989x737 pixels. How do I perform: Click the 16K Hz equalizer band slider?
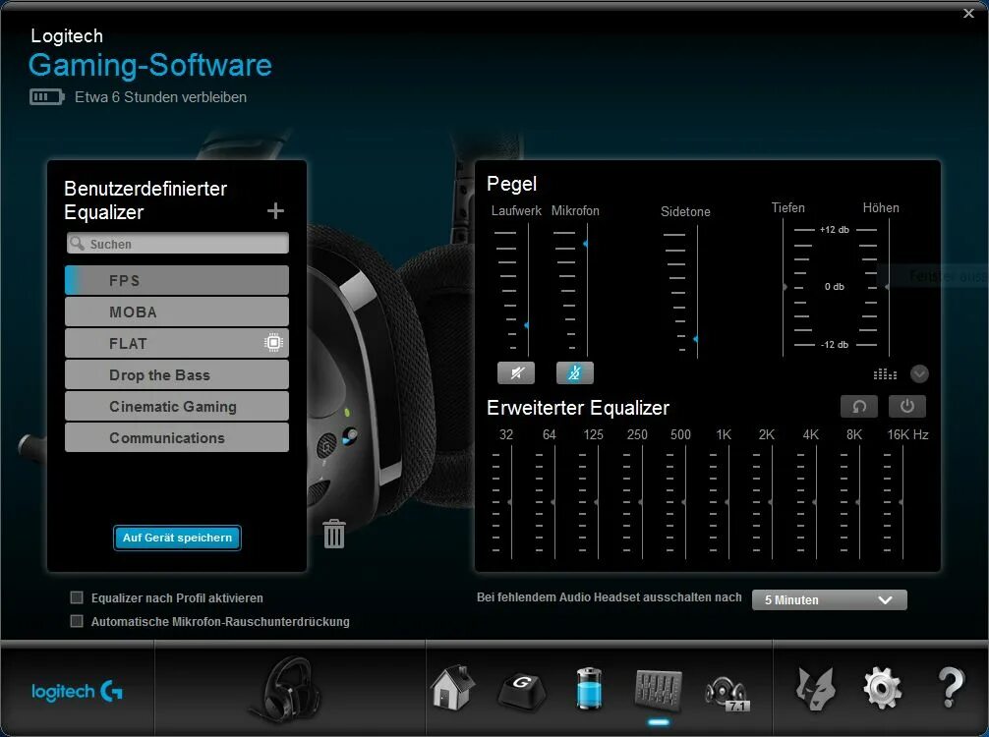click(x=902, y=502)
